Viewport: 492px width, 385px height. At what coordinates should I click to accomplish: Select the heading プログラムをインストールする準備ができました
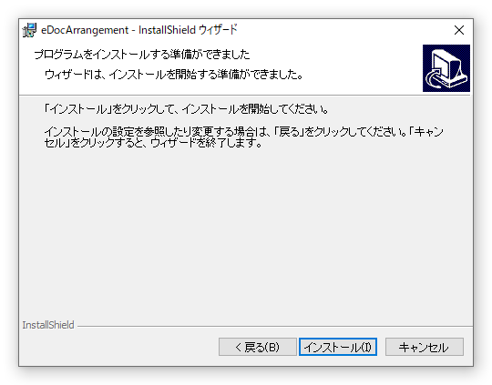142,55
